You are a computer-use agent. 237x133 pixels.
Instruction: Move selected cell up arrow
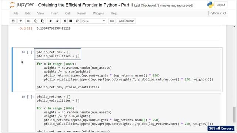50,21
